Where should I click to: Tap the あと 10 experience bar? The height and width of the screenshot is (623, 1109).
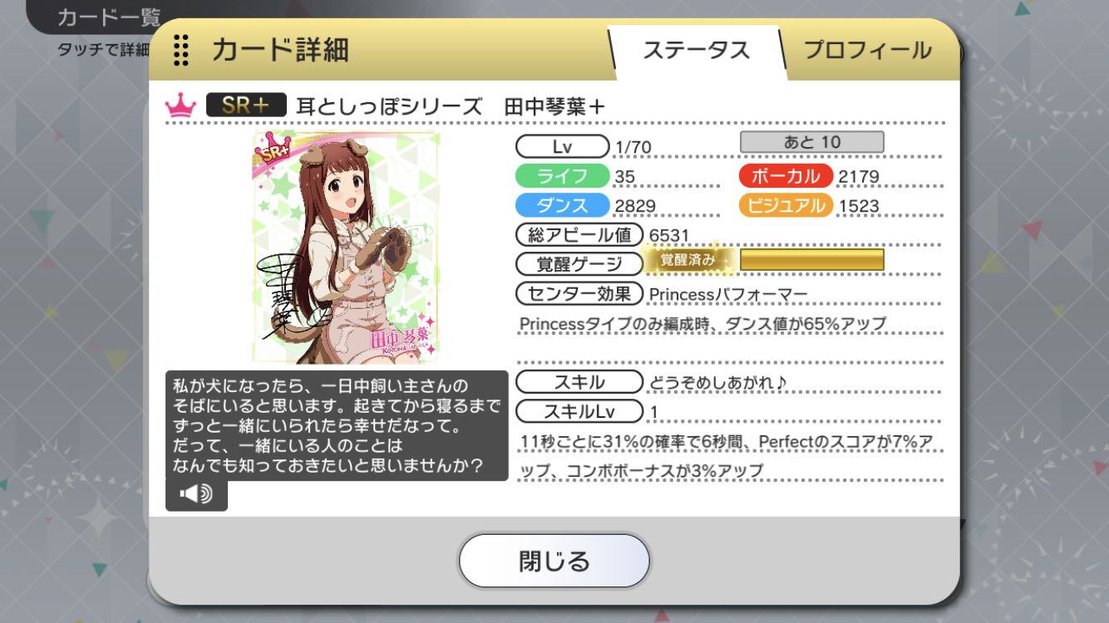click(x=812, y=142)
